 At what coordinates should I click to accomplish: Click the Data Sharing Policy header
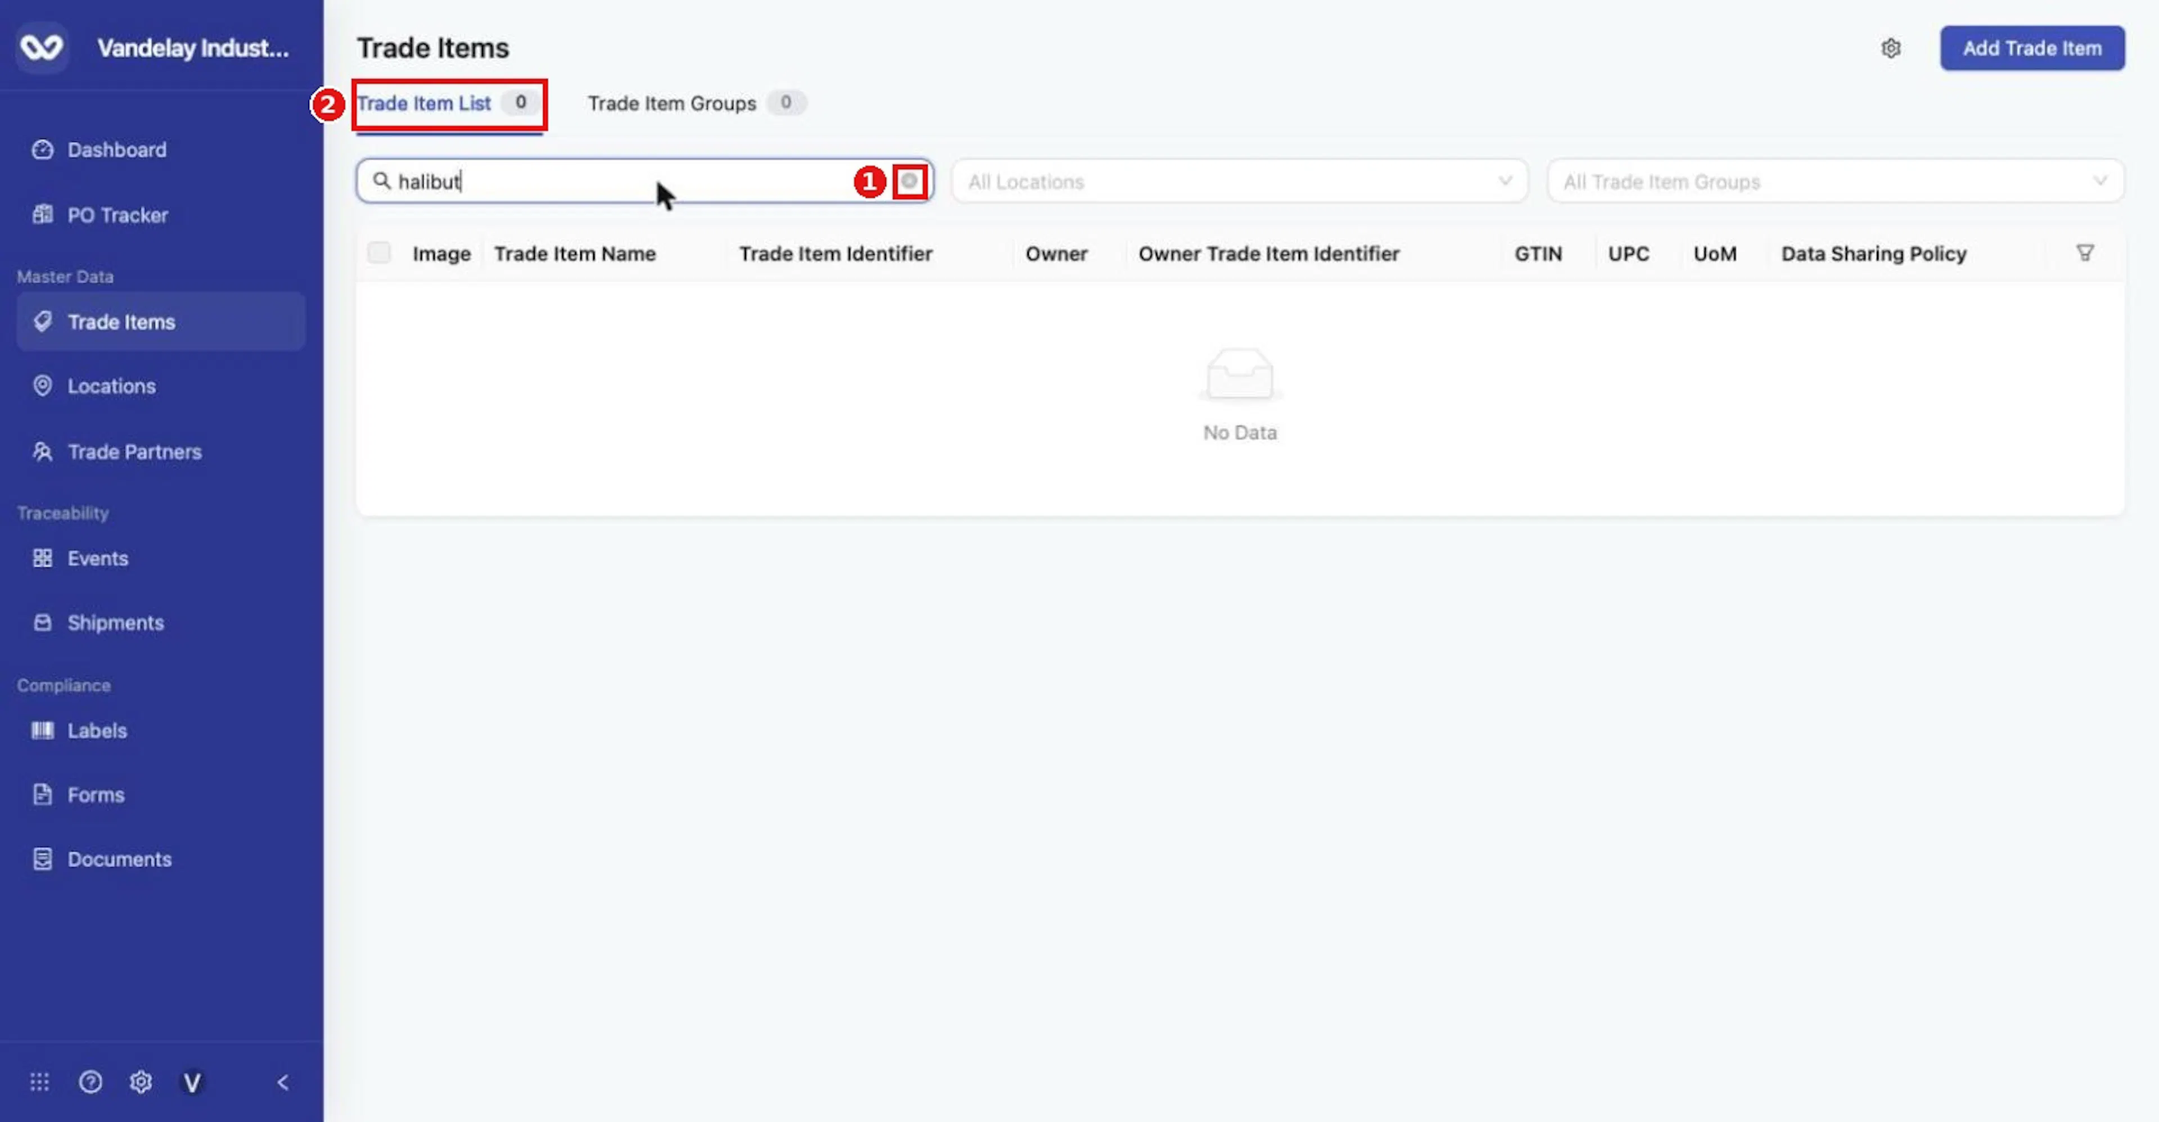click(x=1873, y=254)
